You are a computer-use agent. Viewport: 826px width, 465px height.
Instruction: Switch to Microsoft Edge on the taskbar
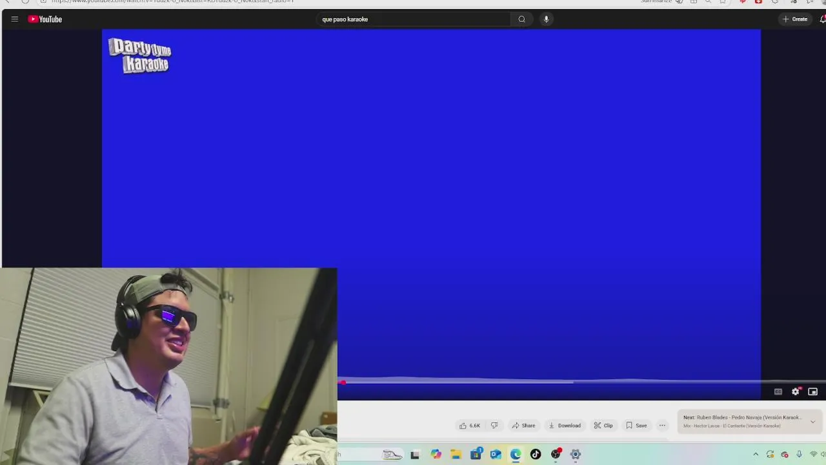click(x=516, y=455)
